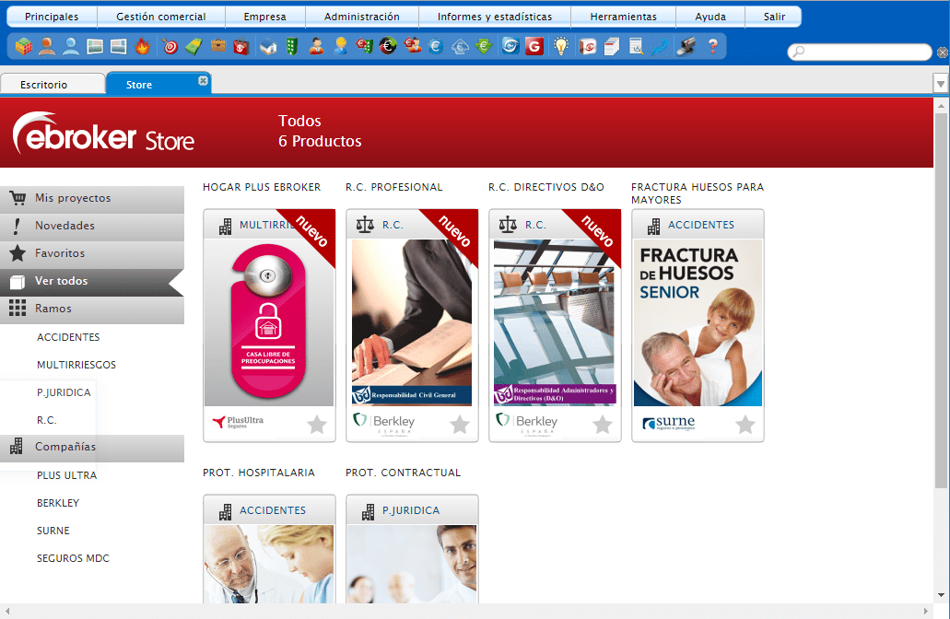Open the tab list dropdown arrow
The height and width of the screenshot is (619, 950).
click(940, 84)
